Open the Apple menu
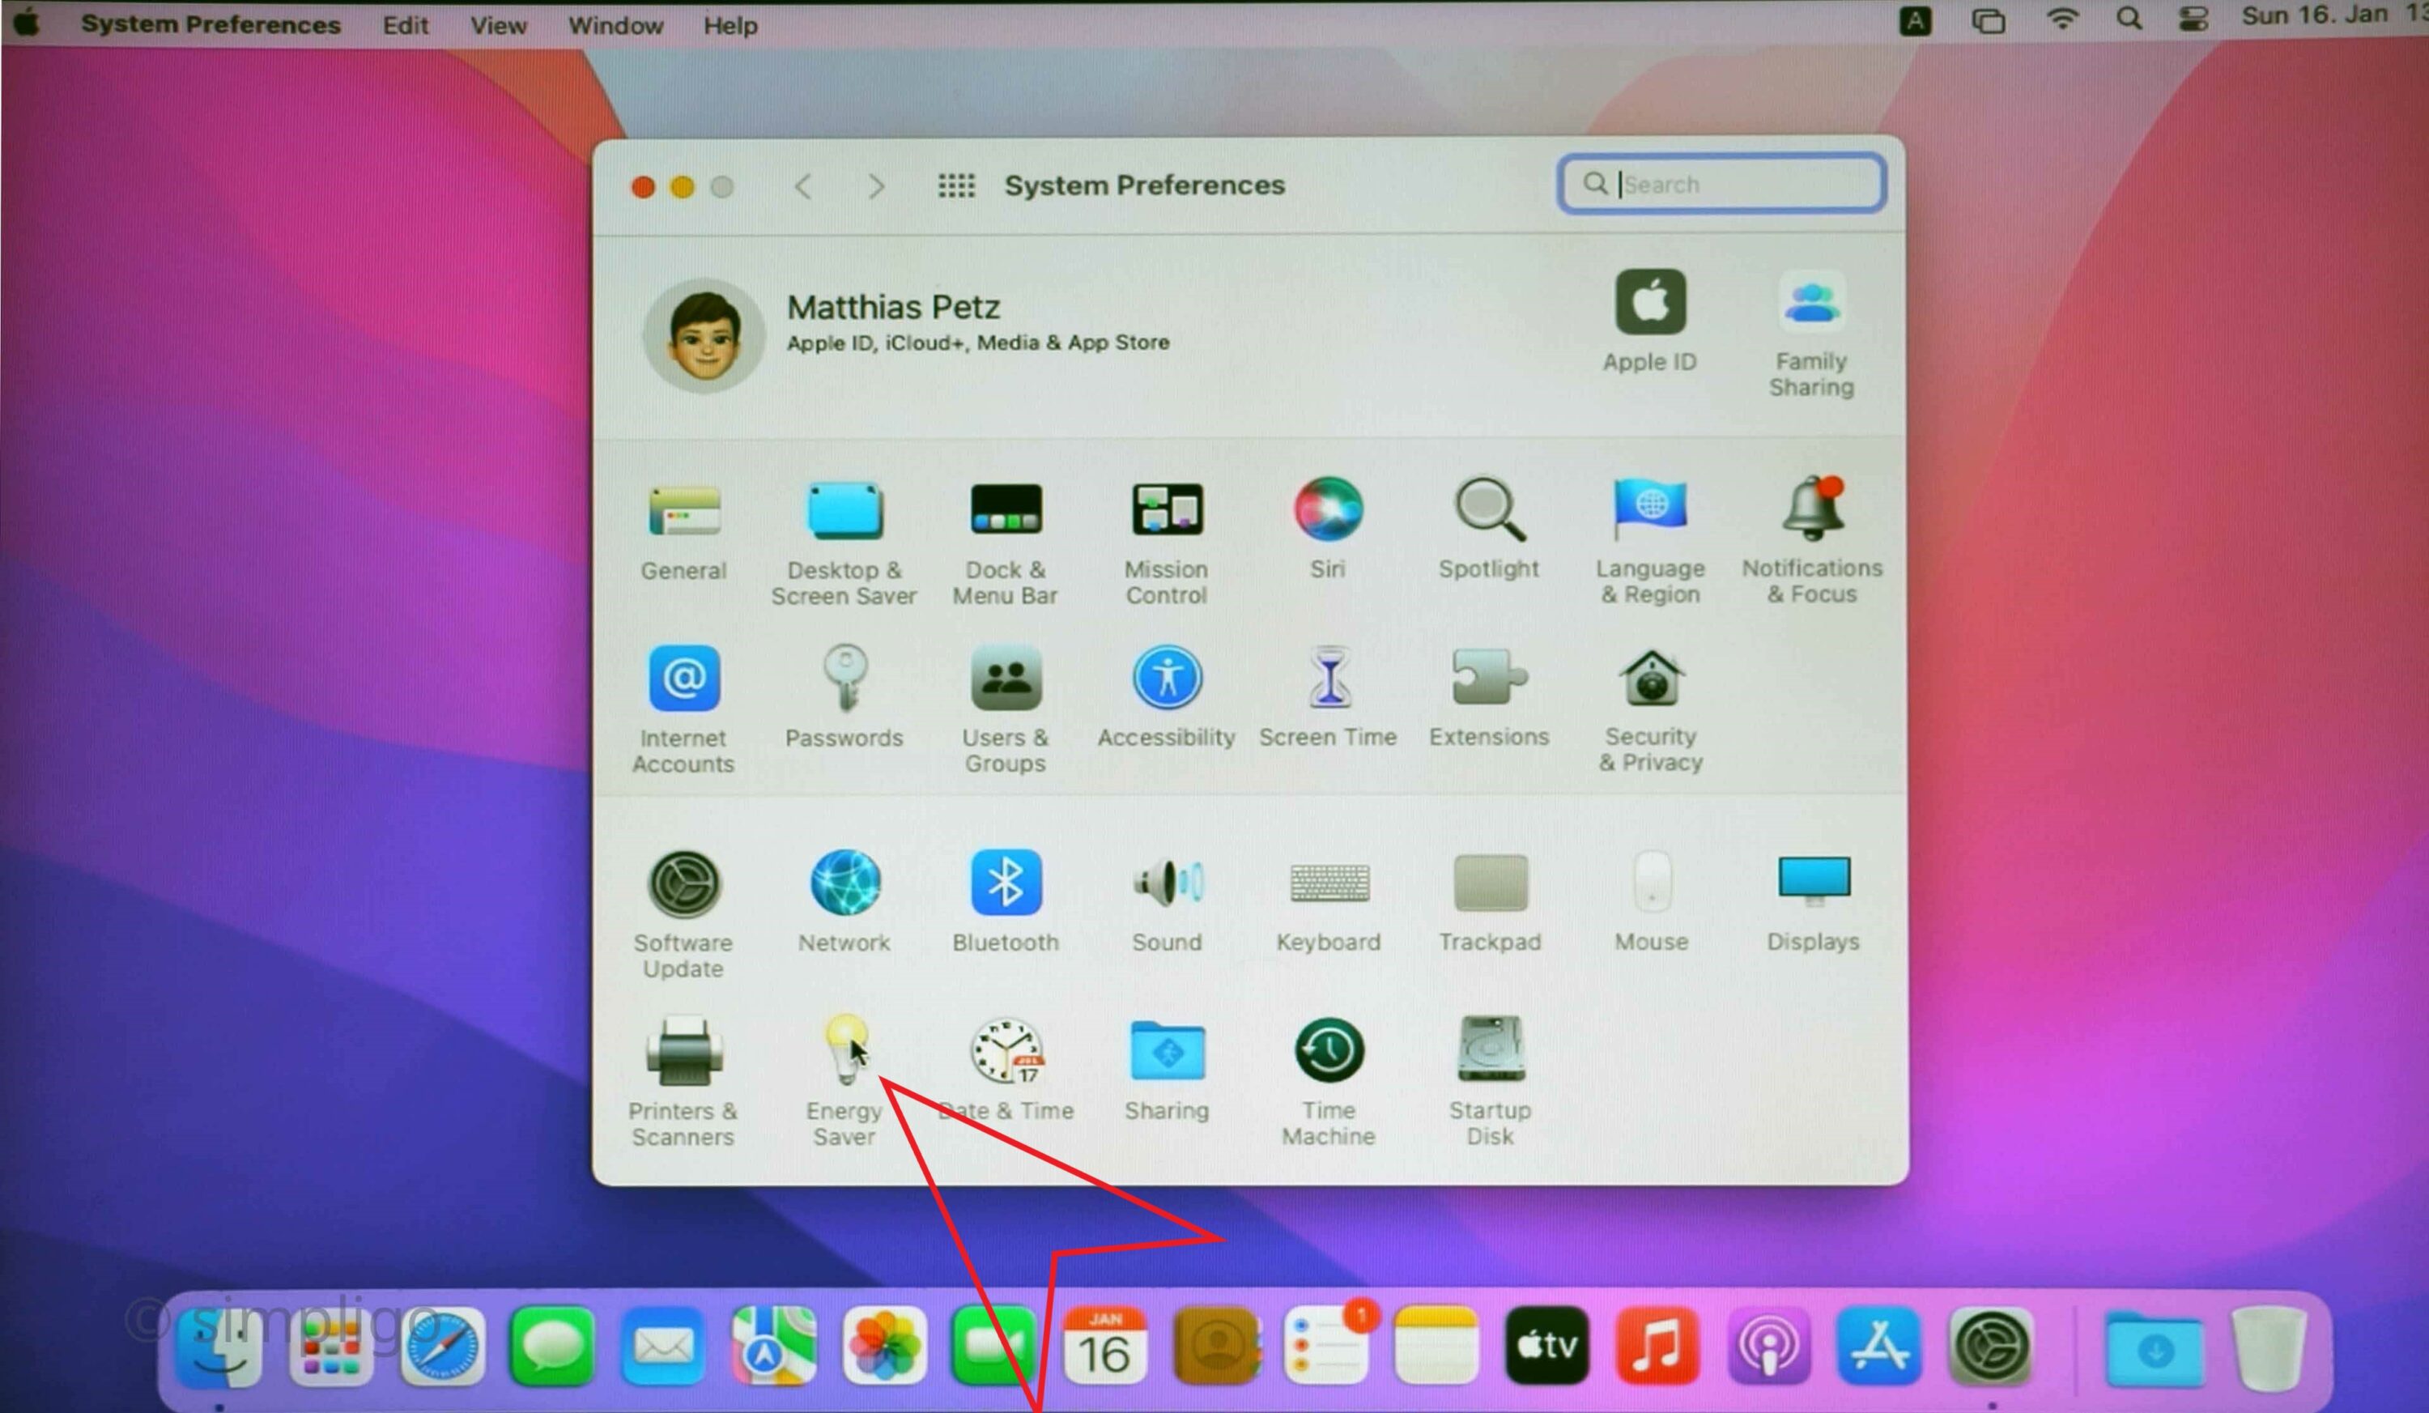Image resolution: width=2429 pixels, height=1413 pixels. pyautogui.click(x=27, y=21)
